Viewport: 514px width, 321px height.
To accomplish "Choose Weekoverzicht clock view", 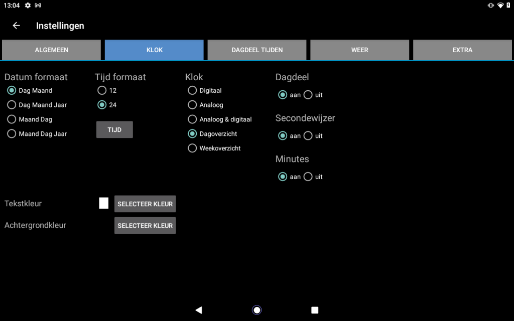I will tap(192, 148).
